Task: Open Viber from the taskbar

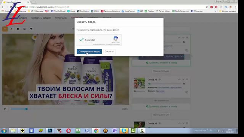Action: [115, 131]
